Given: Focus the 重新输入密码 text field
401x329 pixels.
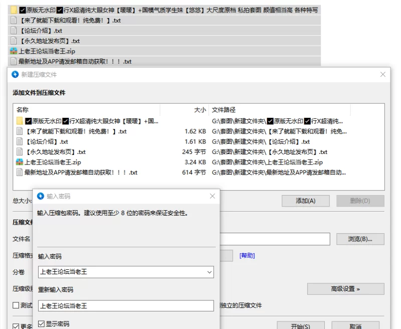Looking at the screenshot, I should pos(126,305).
